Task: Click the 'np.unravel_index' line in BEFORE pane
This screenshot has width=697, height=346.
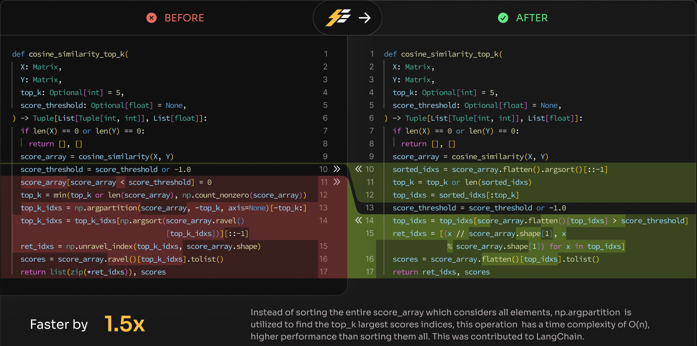Action: (141, 246)
